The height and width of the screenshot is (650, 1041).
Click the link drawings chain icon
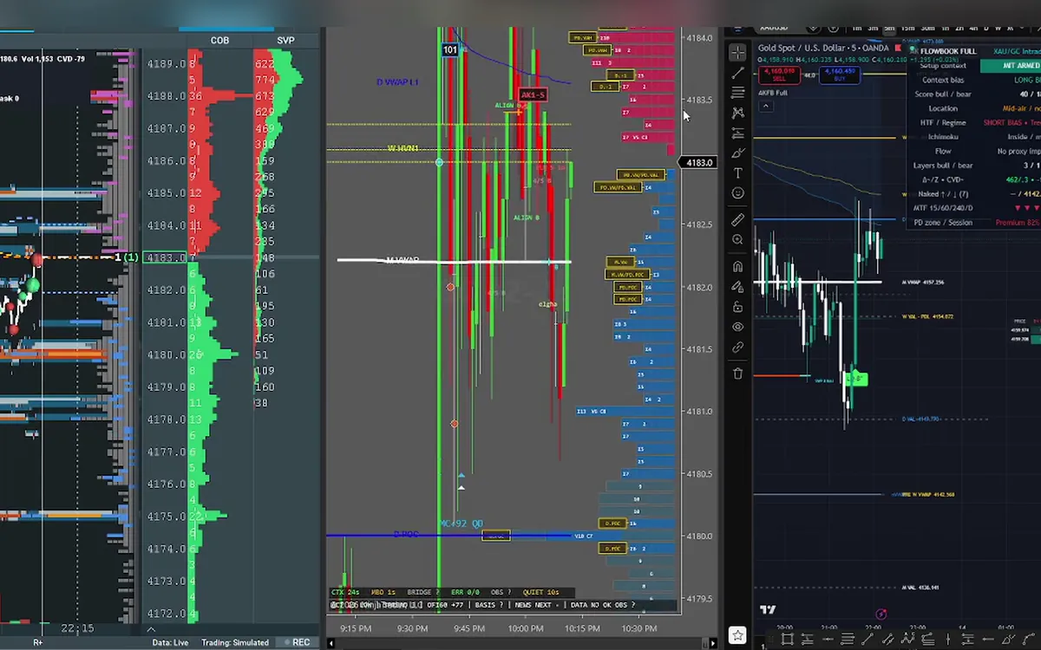pyautogui.click(x=737, y=347)
